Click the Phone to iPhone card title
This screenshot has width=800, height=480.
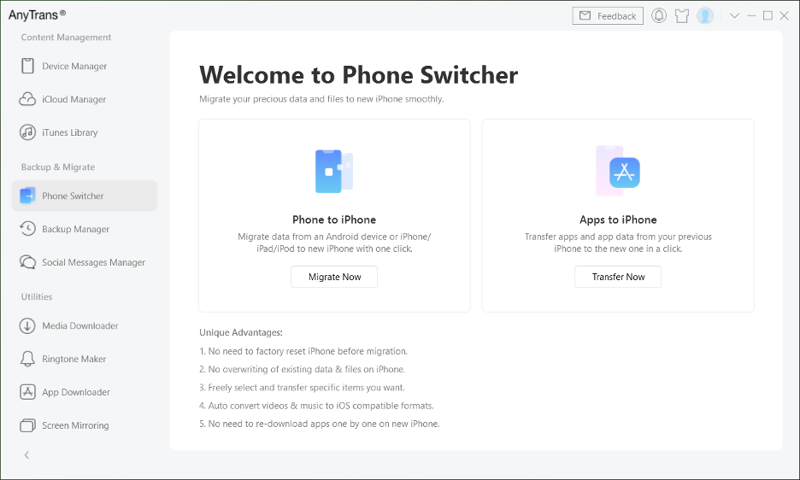point(334,220)
